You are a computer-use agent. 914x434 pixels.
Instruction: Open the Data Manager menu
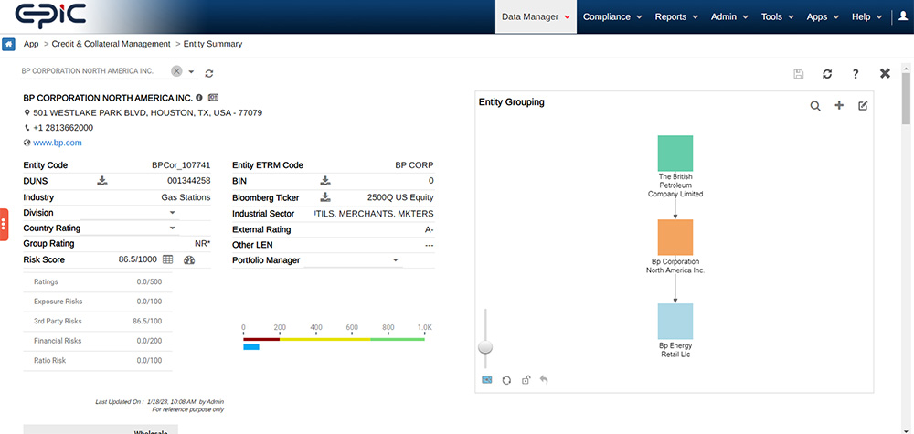pyautogui.click(x=536, y=16)
